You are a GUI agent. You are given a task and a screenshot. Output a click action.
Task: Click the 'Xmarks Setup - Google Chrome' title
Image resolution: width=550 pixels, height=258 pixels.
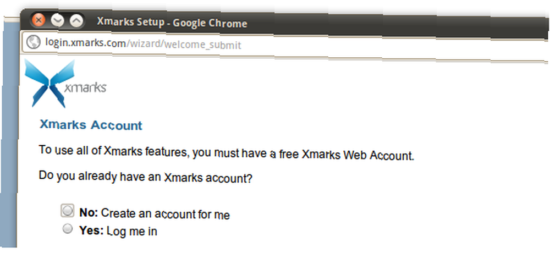pos(172,23)
